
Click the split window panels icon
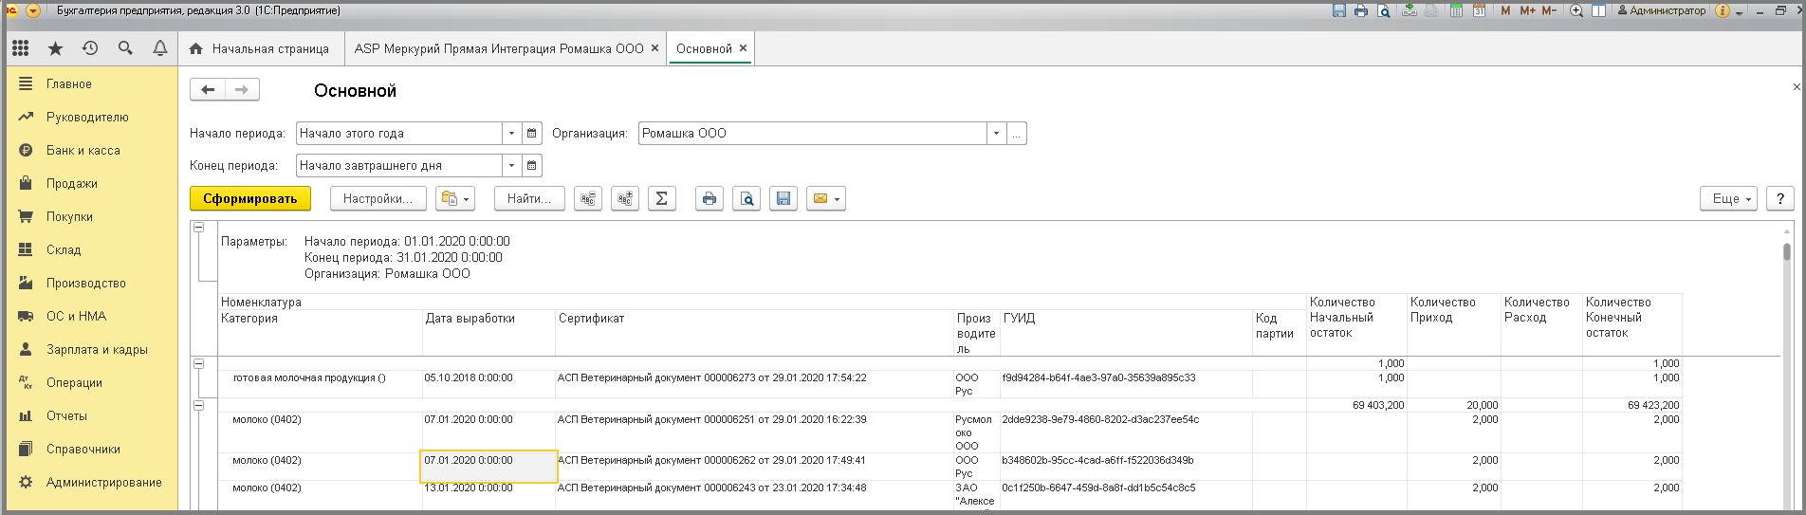pyautogui.click(x=1598, y=10)
